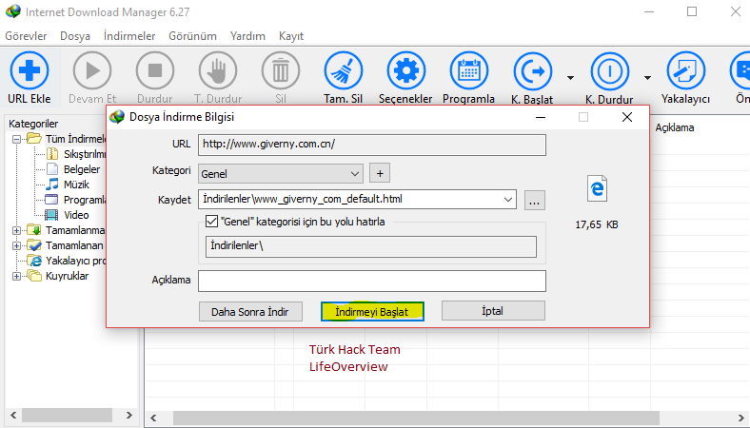Collapse the Tüm İndirmeler tree node

pos(17,139)
